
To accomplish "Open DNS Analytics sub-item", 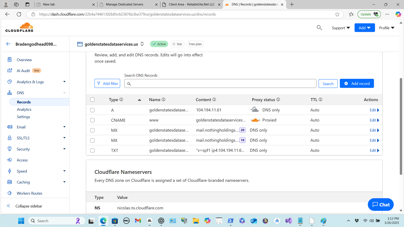I will [x=24, y=109].
